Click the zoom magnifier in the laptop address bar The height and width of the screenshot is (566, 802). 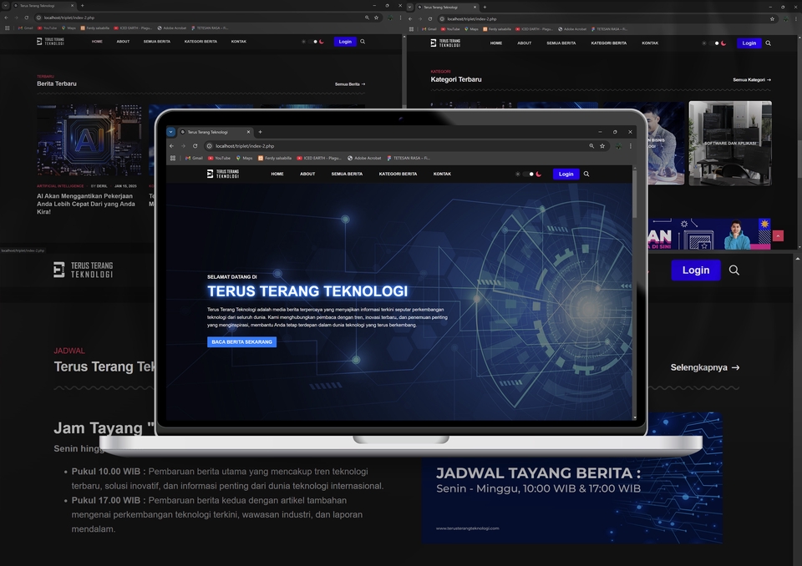[591, 146]
